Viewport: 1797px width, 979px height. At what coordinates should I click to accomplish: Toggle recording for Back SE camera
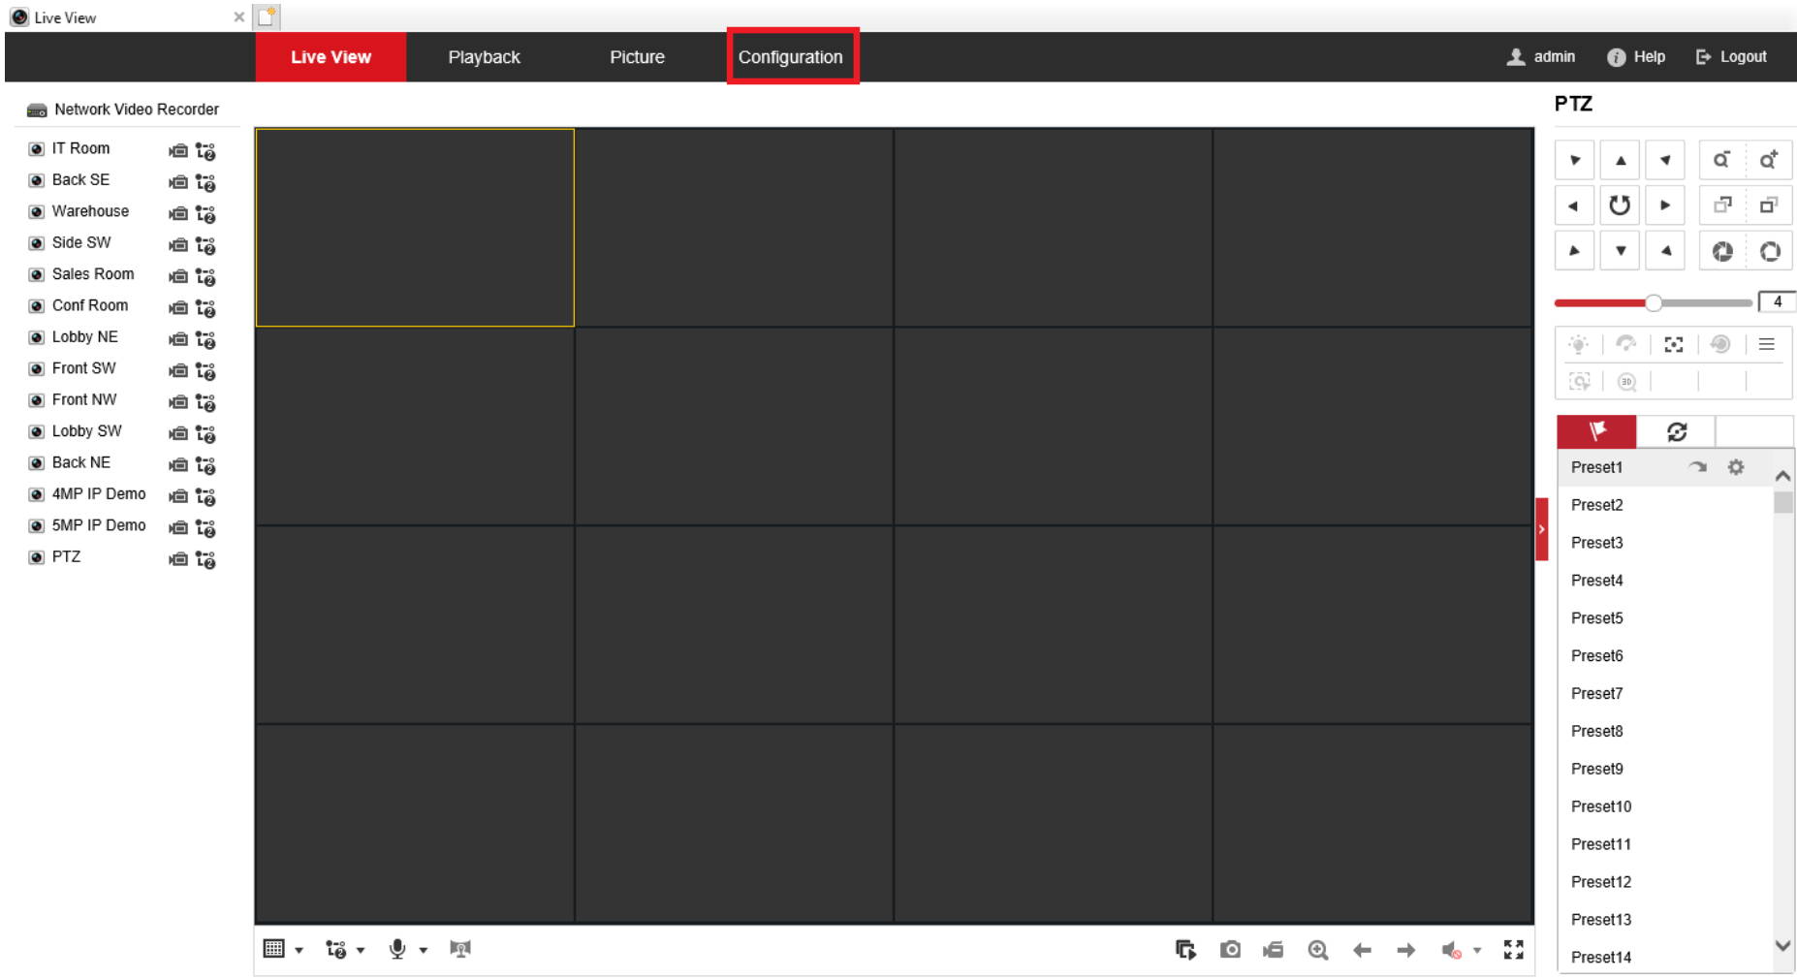click(x=177, y=182)
